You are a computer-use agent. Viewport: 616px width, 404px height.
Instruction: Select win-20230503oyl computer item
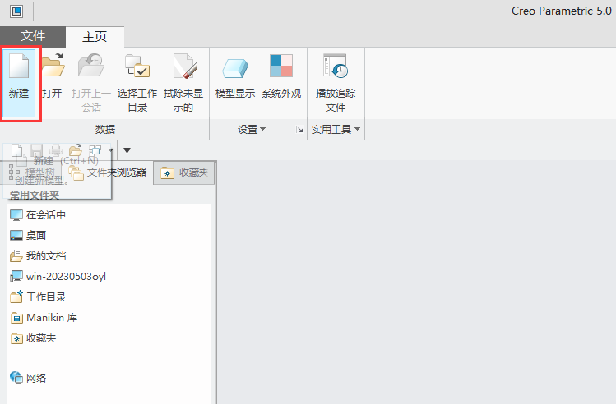pos(58,277)
